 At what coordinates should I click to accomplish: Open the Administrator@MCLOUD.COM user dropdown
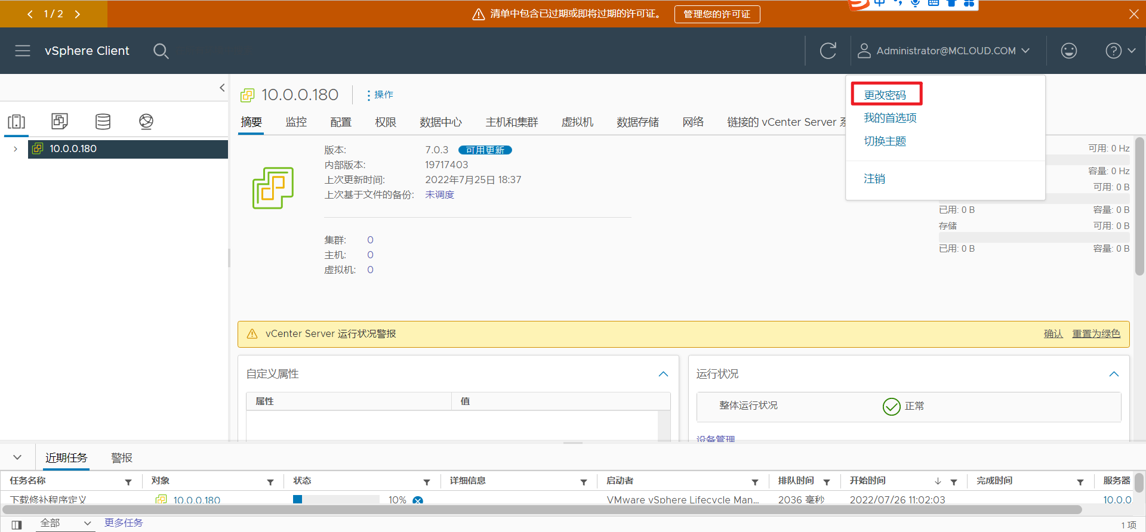(x=943, y=51)
